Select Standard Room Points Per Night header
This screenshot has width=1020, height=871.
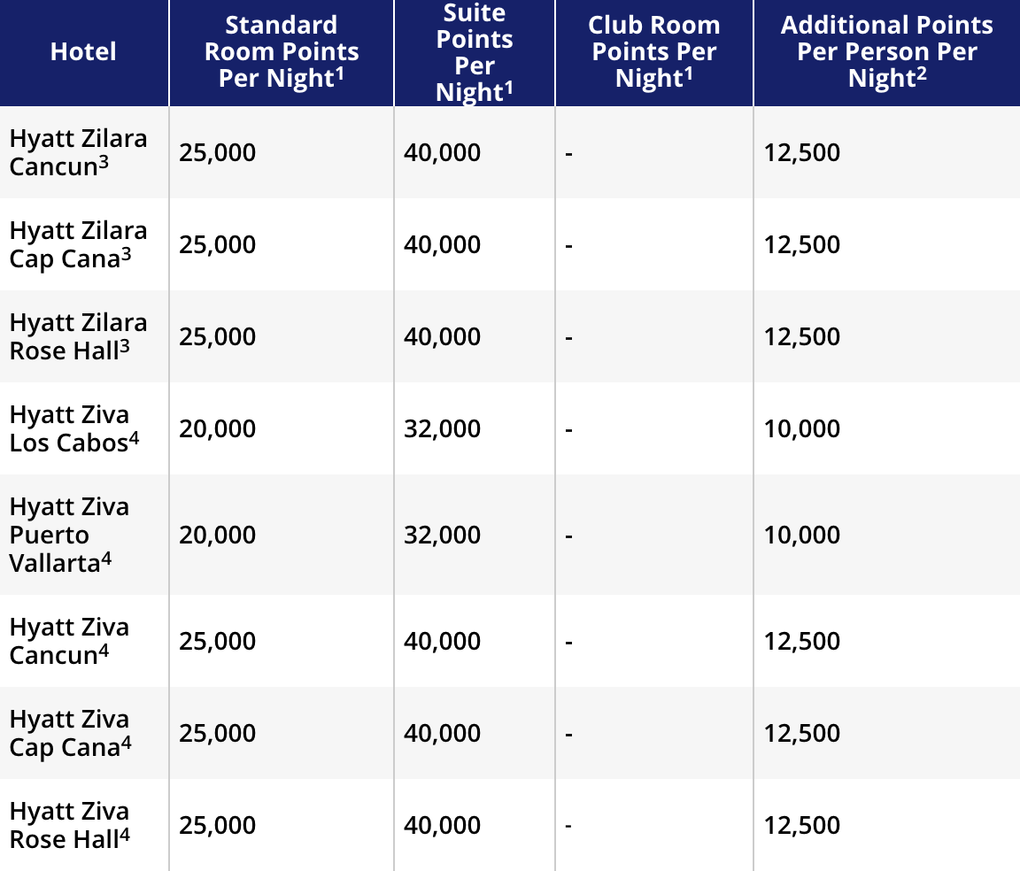point(281,51)
